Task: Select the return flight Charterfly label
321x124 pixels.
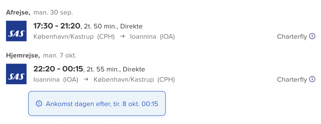Action: coord(292,80)
